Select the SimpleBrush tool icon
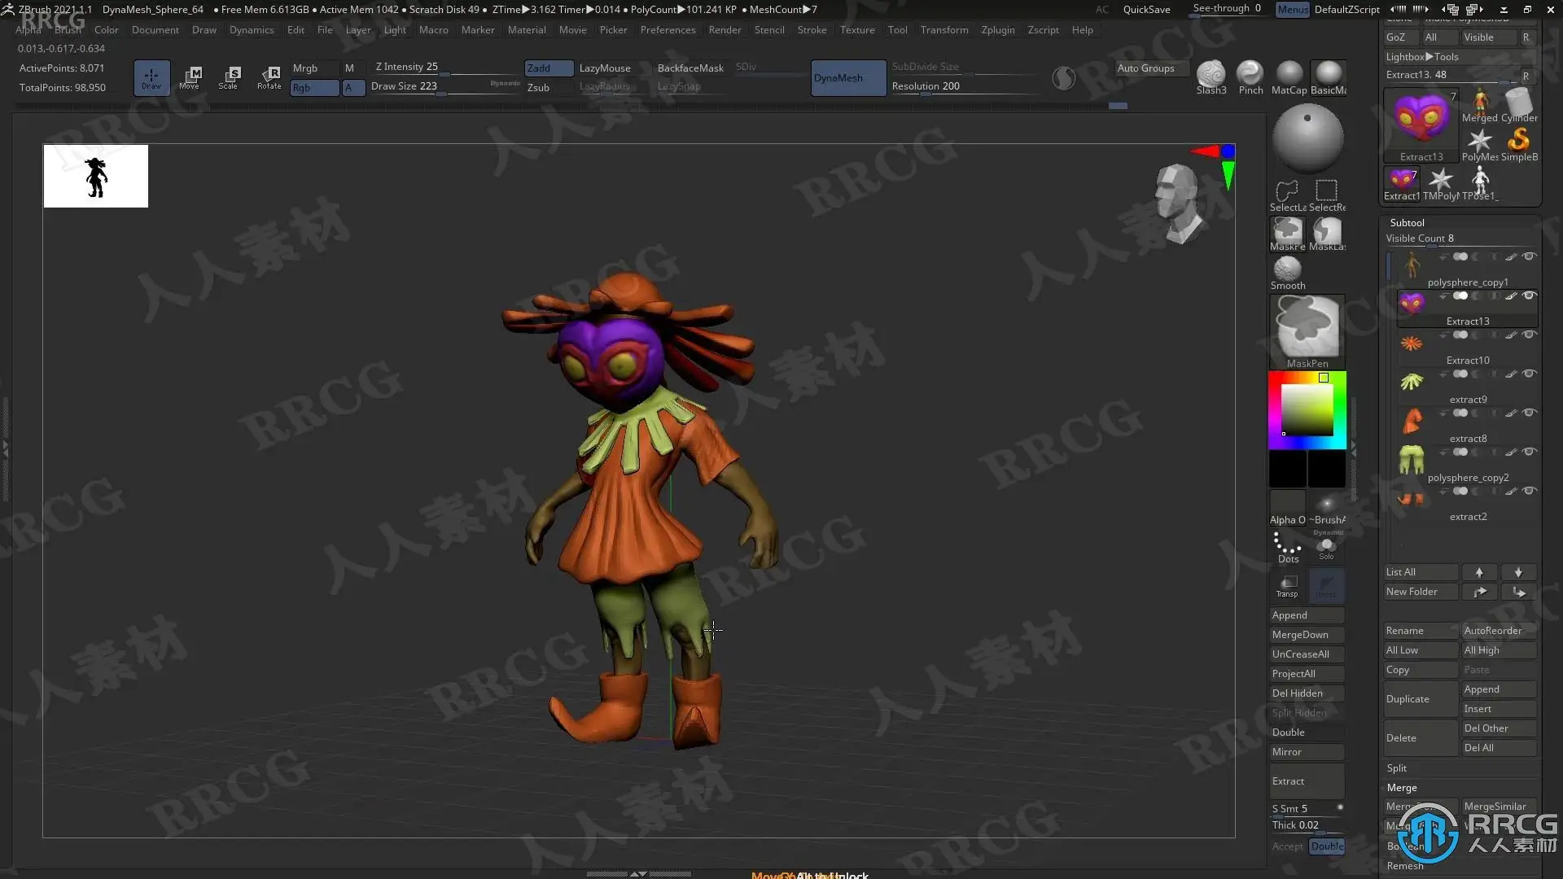 pos(1519,145)
